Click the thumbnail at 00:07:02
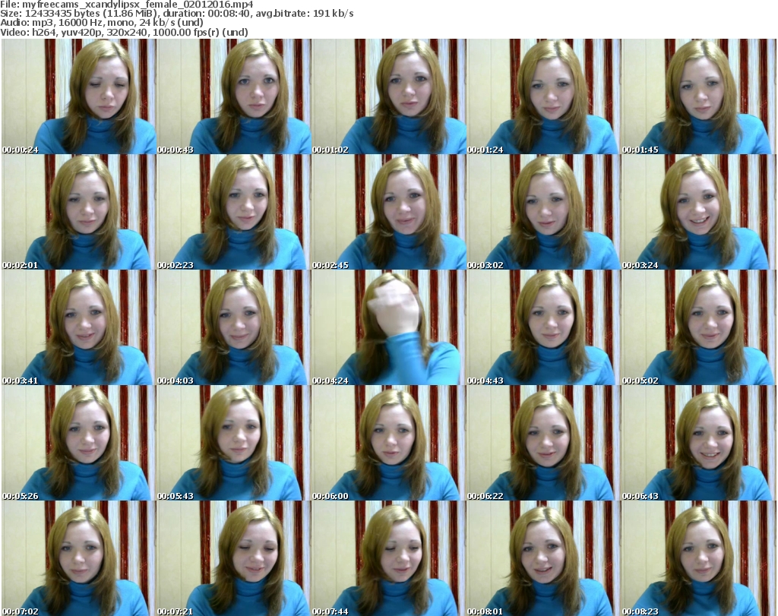778x616 pixels. [78, 558]
